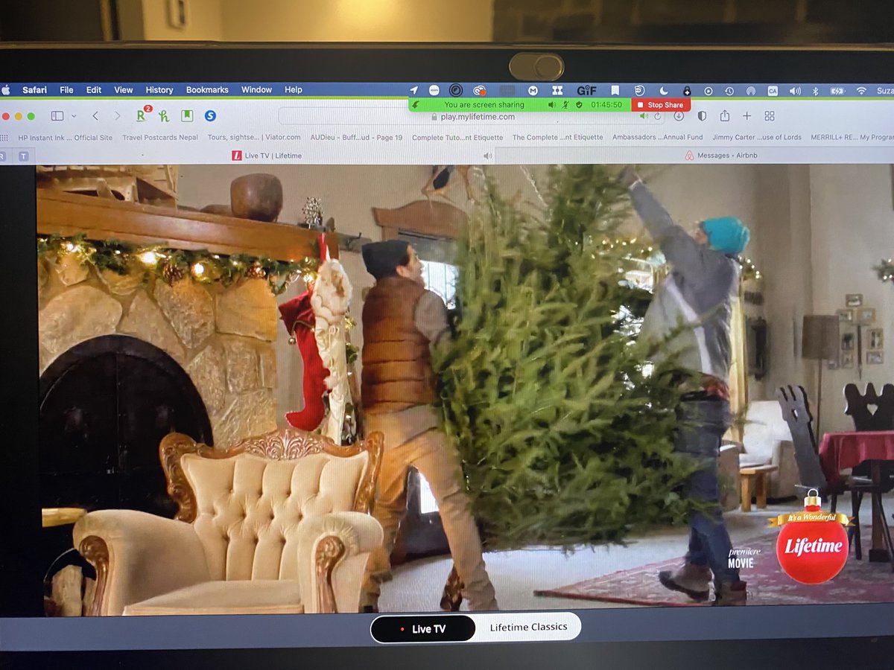
Task: Open AirPlay icon in menu bar
Action: tap(751, 91)
